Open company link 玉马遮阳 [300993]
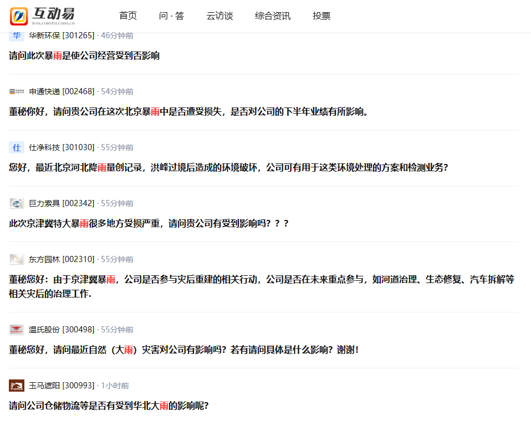 click(62, 386)
